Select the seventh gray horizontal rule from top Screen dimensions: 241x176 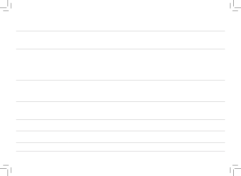click(x=120, y=143)
